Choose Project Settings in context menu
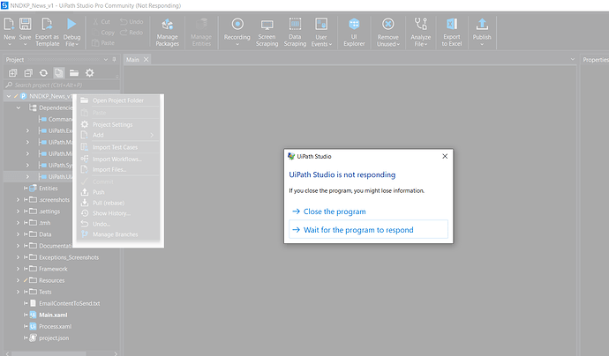This screenshot has width=609, height=356. (118, 124)
